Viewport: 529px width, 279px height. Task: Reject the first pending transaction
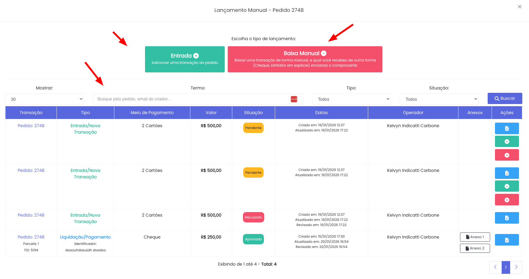pos(507,155)
